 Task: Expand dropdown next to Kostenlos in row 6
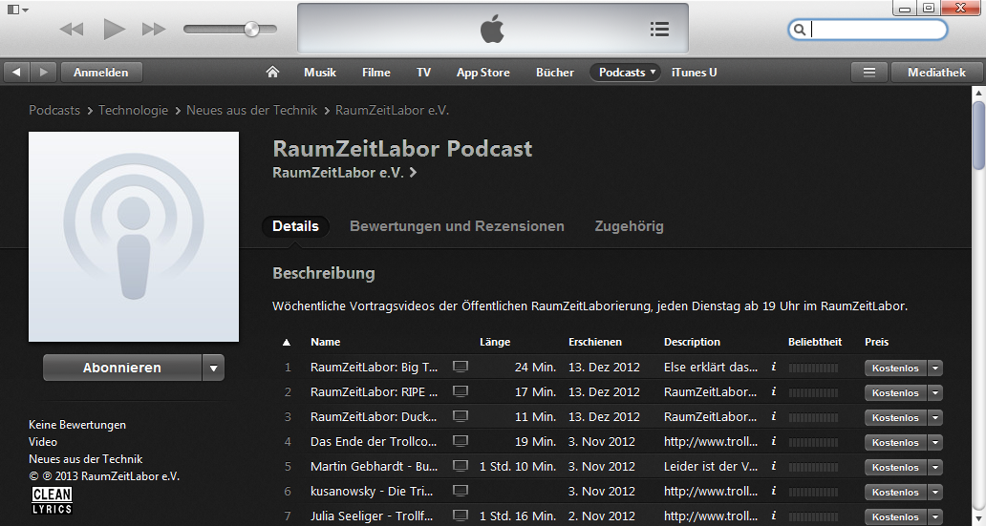[x=935, y=492]
